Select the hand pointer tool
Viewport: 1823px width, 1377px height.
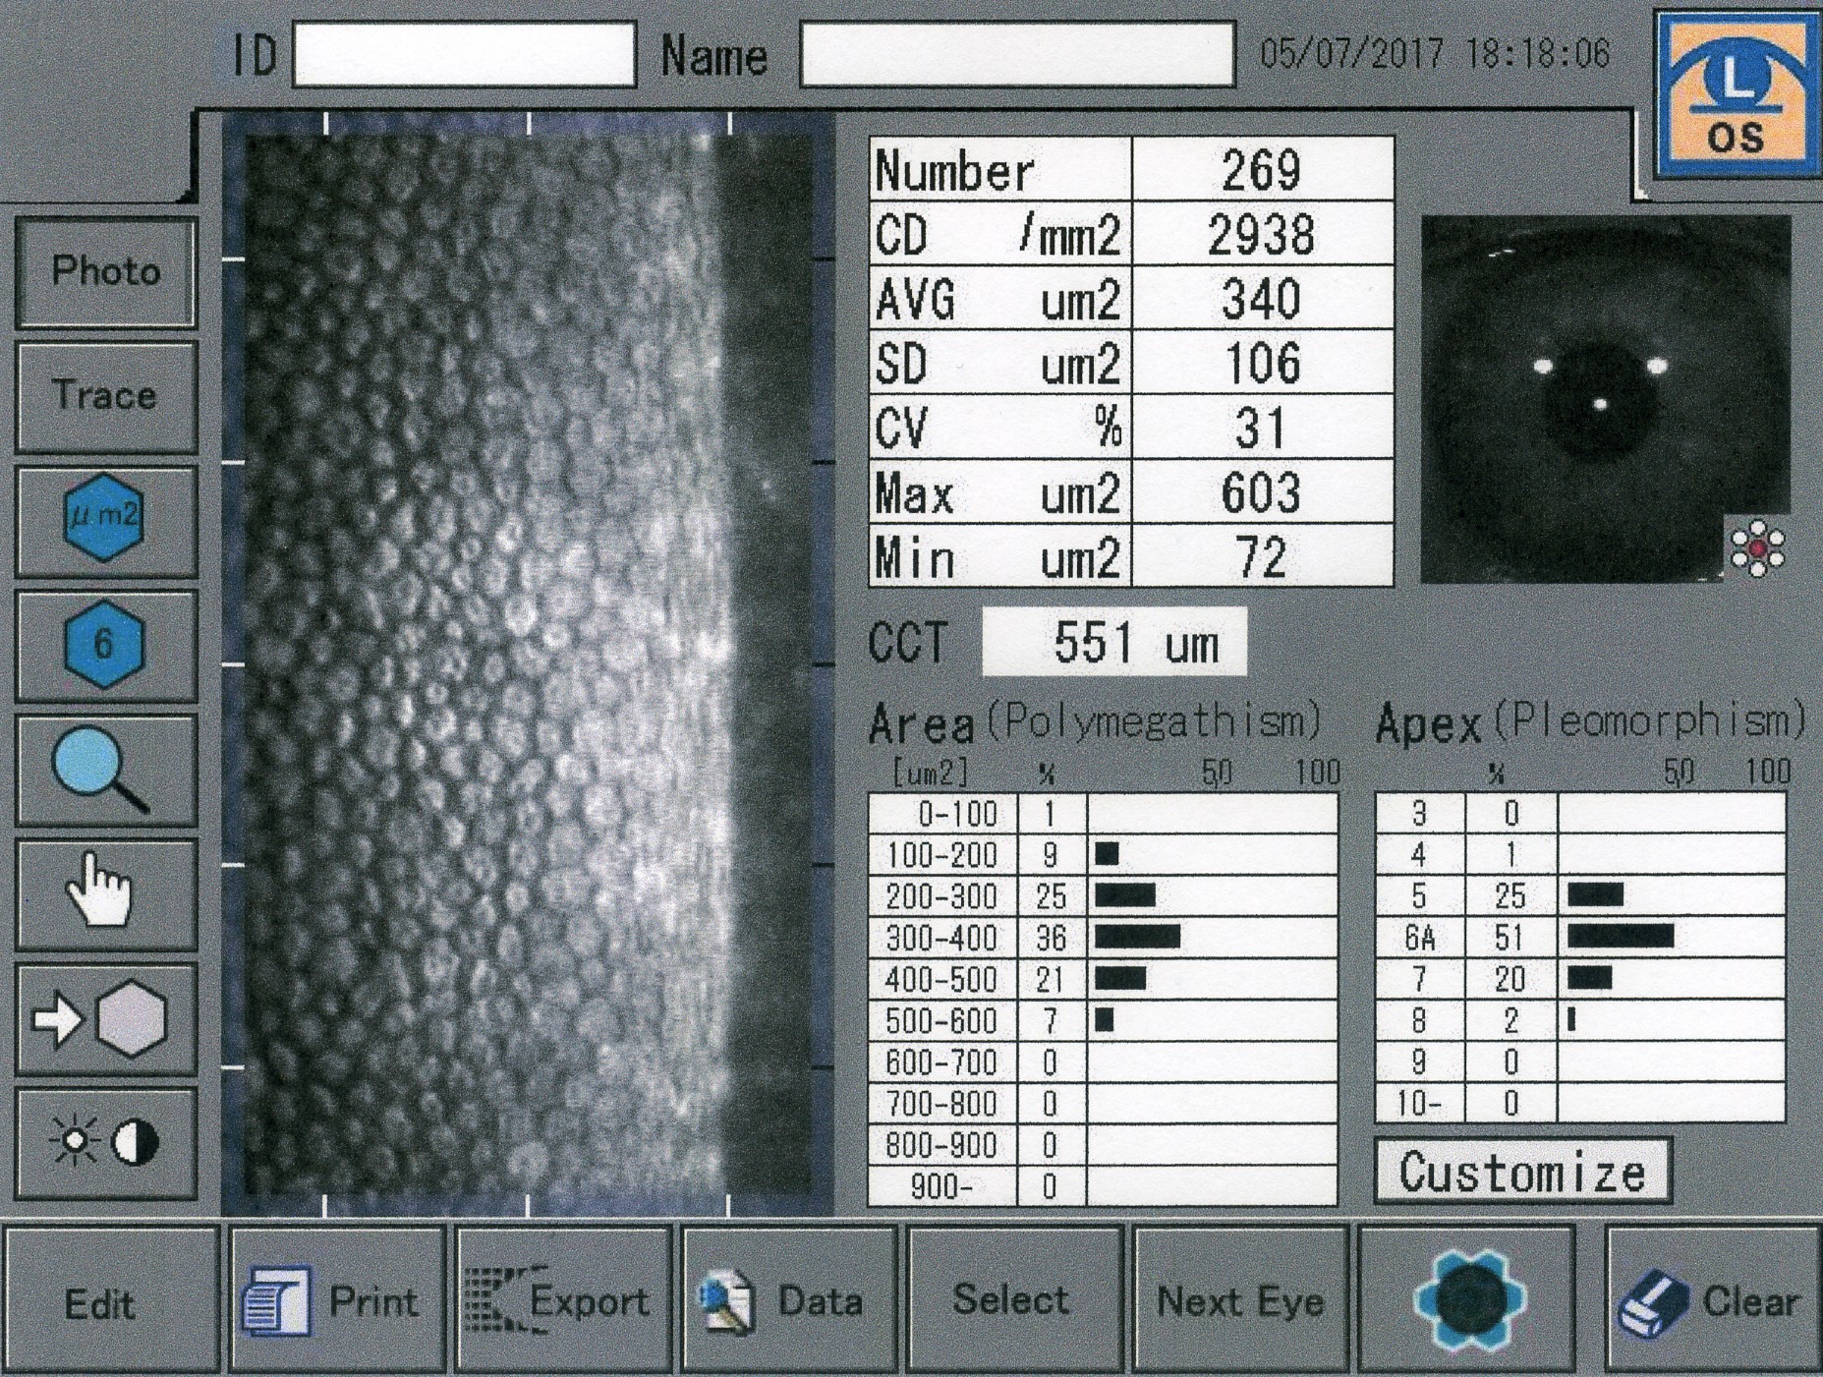tap(105, 893)
